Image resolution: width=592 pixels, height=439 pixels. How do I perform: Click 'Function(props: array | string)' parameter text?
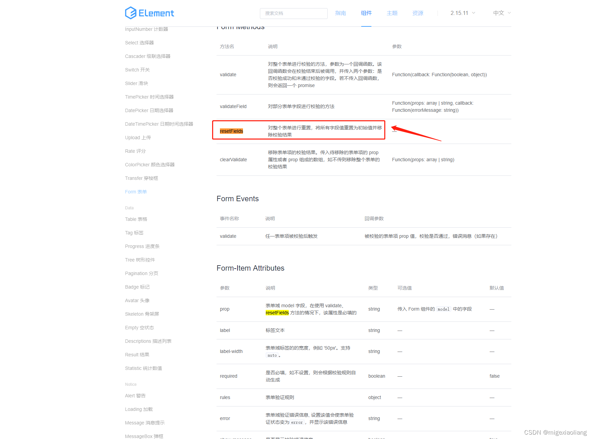(x=423, y=160)
